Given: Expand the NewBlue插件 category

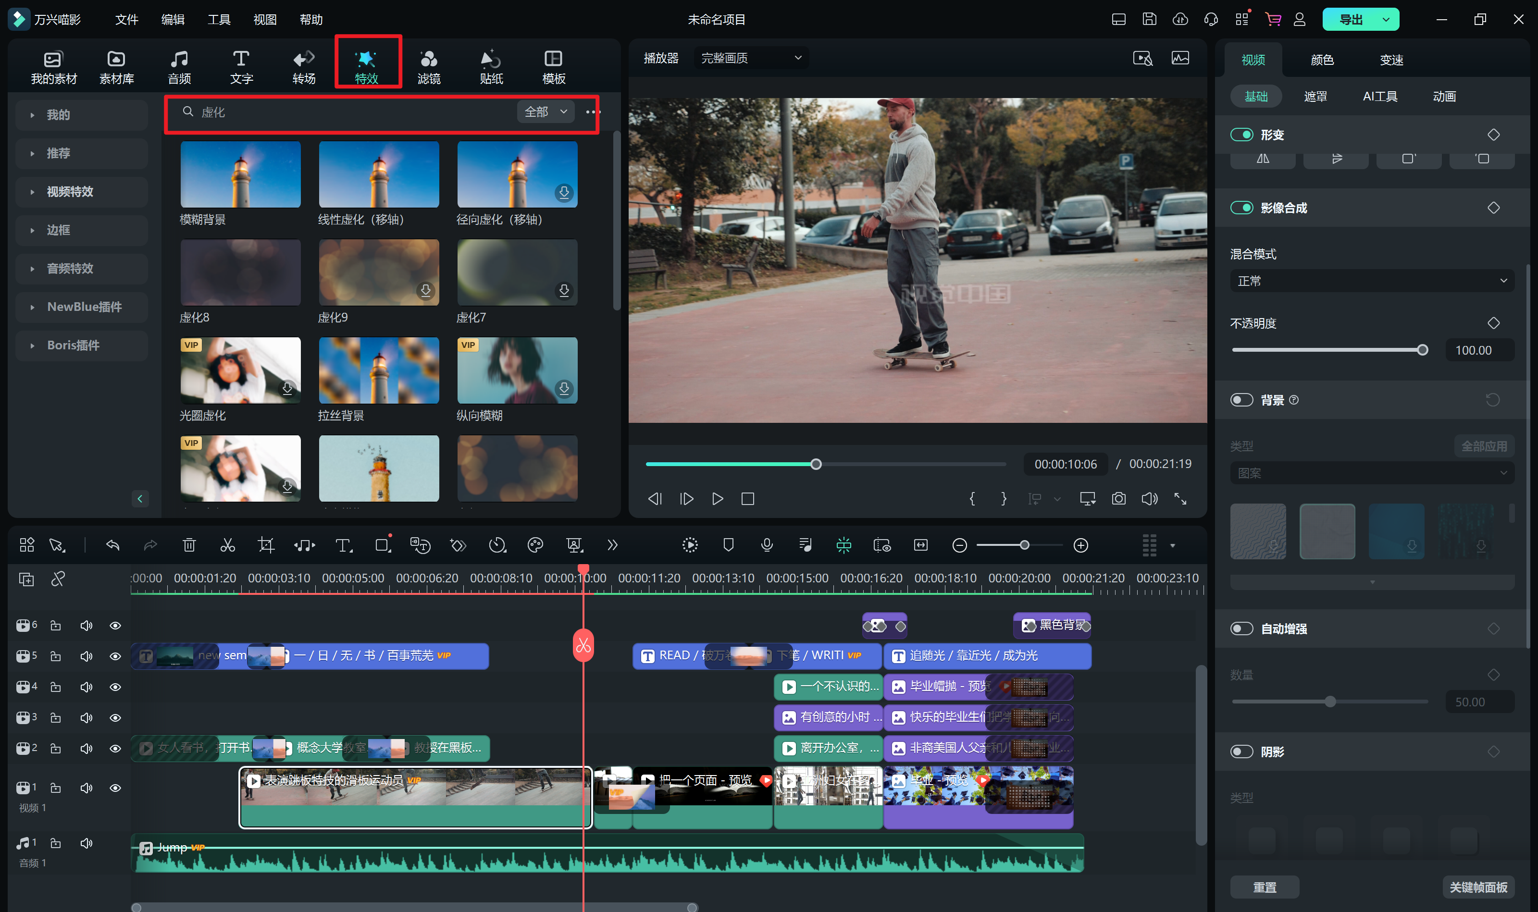Looking at the screenshot, I should tap(81, 307).
